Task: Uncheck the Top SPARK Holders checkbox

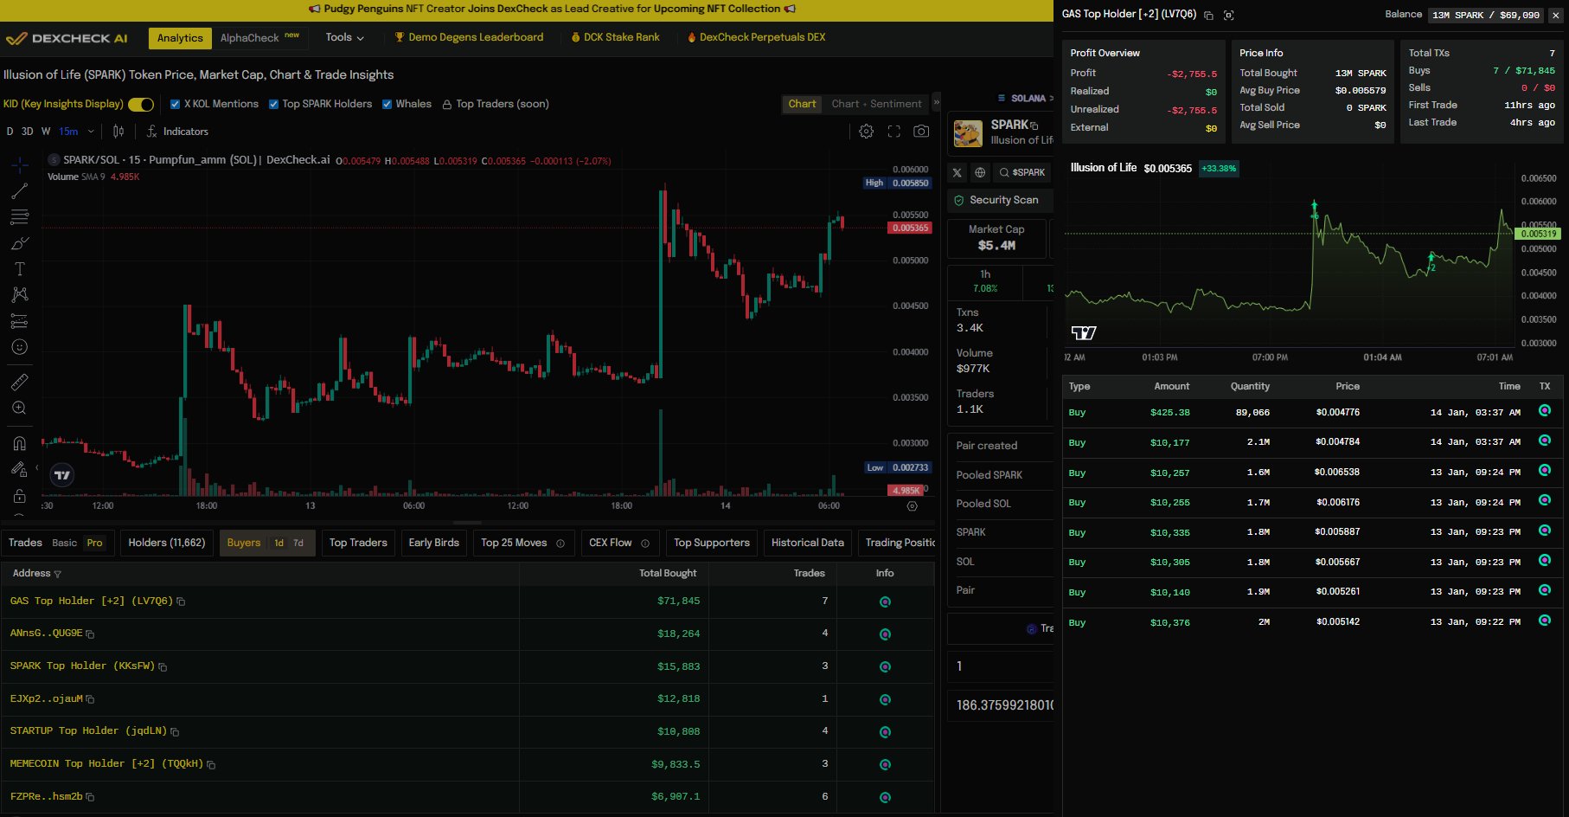Action: click(273, 105)
